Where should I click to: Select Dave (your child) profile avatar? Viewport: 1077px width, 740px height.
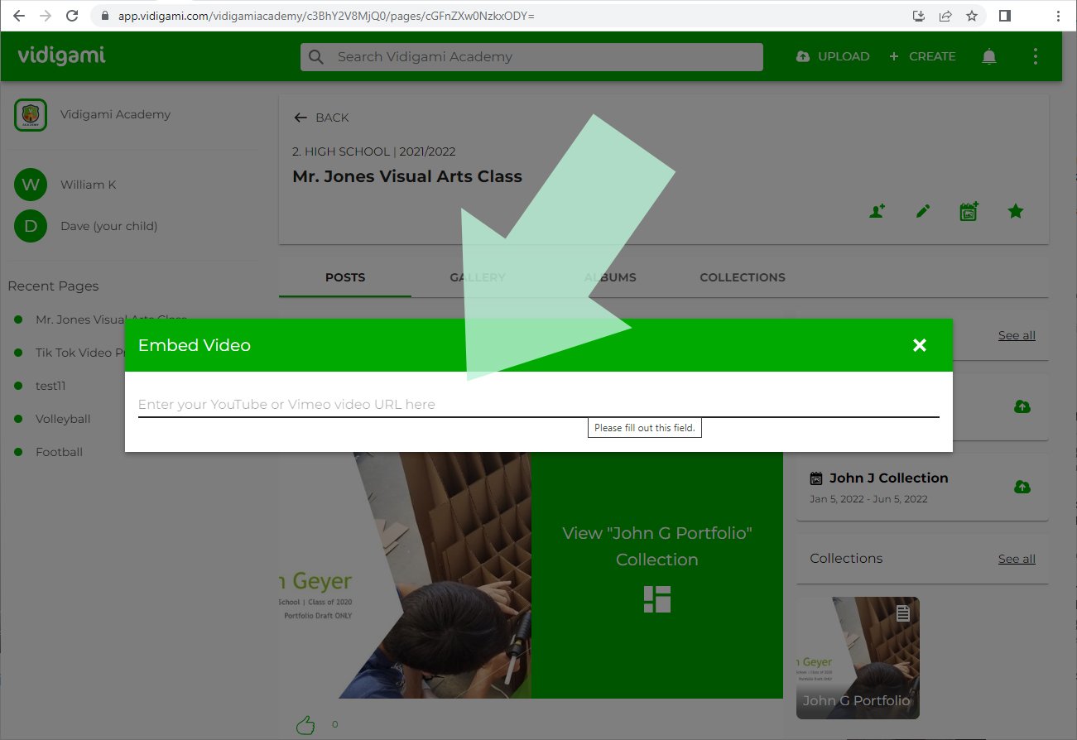click(30, 225)
